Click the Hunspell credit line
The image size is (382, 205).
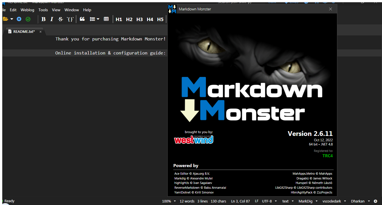(314, 183)
